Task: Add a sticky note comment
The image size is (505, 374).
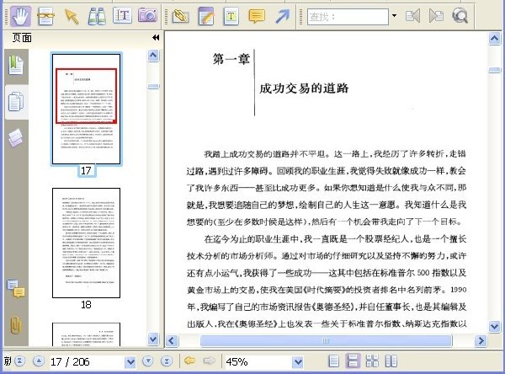Action: 257,16
